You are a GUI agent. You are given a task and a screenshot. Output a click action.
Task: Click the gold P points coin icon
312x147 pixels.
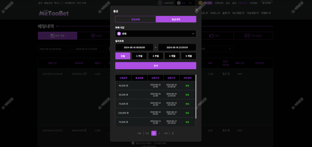pos(200,3)
